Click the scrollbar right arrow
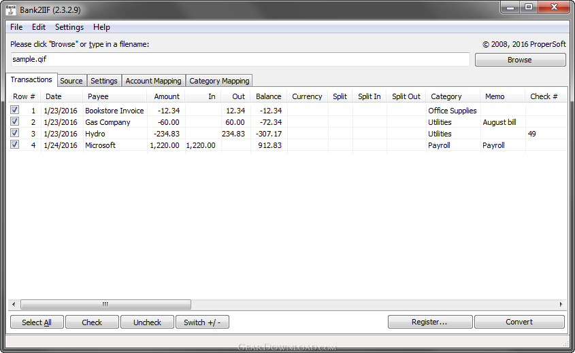The width and height of the screenshot is (575, 353). coord(561,304)
